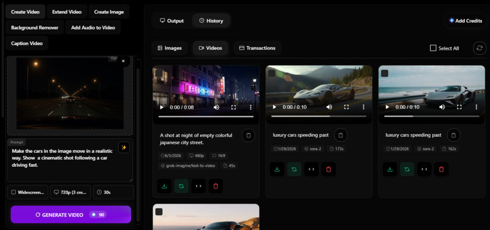Image resolution: width=490 pixels, height=230 pixels.
Task: Open embed code for 173s luxury cars video
Action: tap(311, 169)
